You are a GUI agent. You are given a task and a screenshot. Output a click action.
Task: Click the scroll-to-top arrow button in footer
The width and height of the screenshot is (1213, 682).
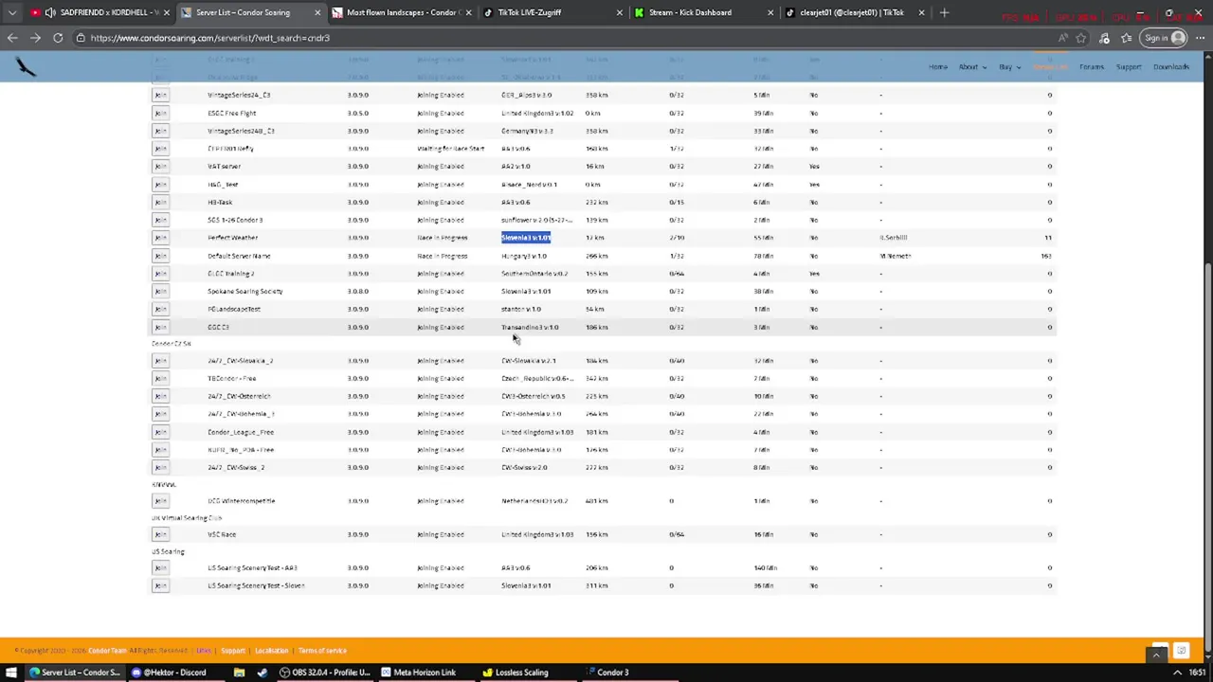[x=1156, y=655]
